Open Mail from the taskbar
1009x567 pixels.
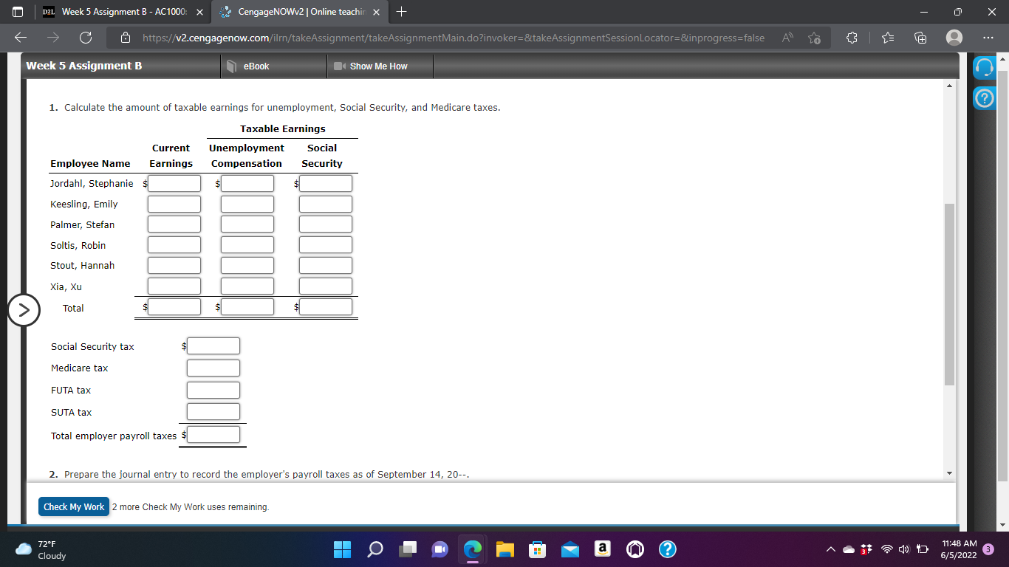[570, 549]
